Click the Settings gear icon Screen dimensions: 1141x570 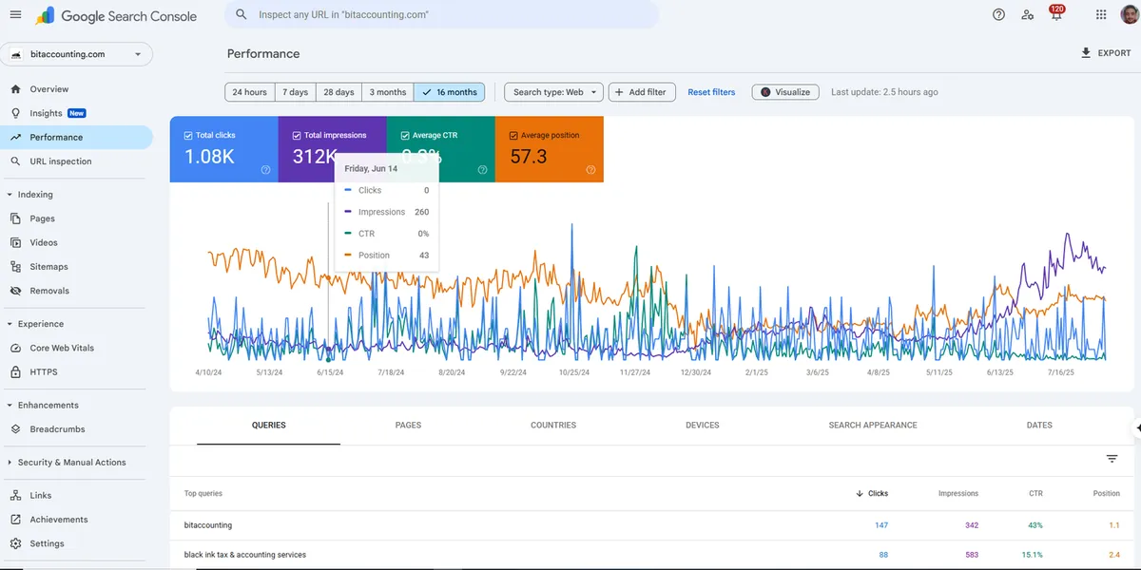pyautogui.click(x=15, y=543)
